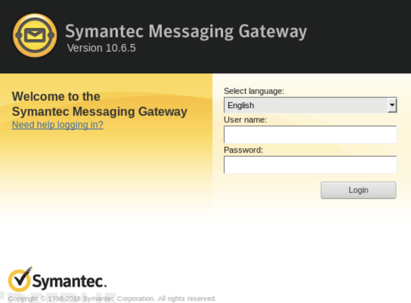
Task: Click the word "Gateway" in the header title
Action: click(x=272, y=32)
